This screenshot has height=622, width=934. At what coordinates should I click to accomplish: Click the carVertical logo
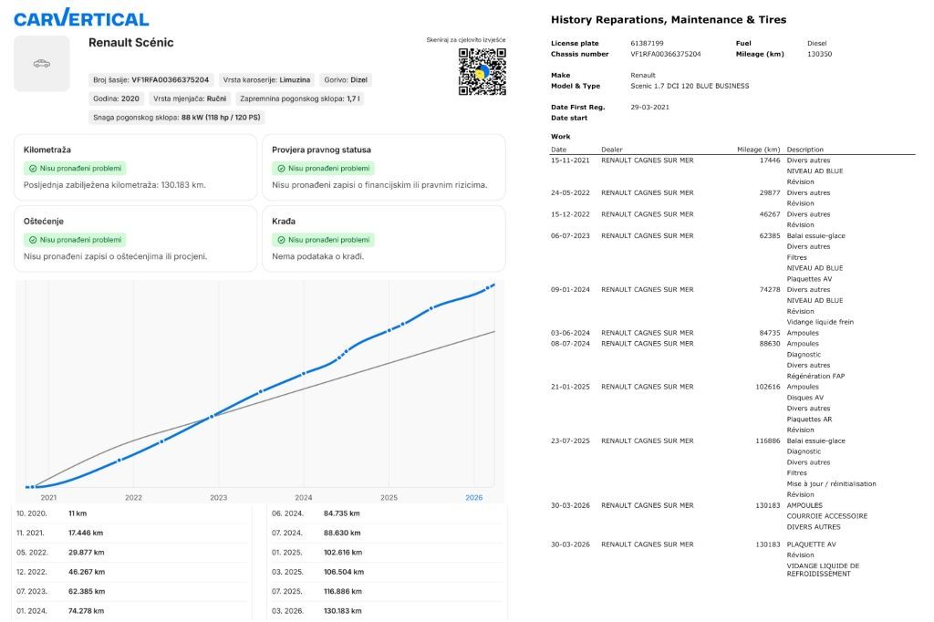tap(81, 18)
